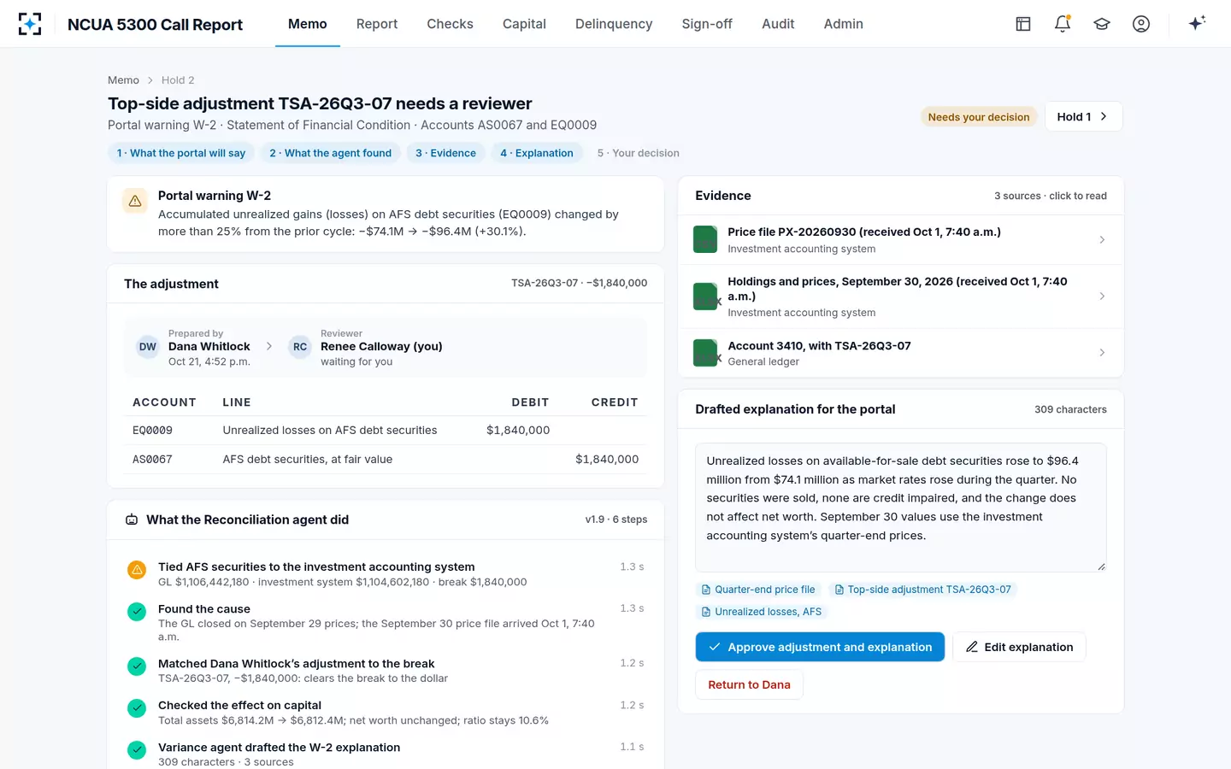The width and height of the screenshot is (1231, 769).
Task: Open the Quarter-end price file source chip
Action: click(757, 590)
